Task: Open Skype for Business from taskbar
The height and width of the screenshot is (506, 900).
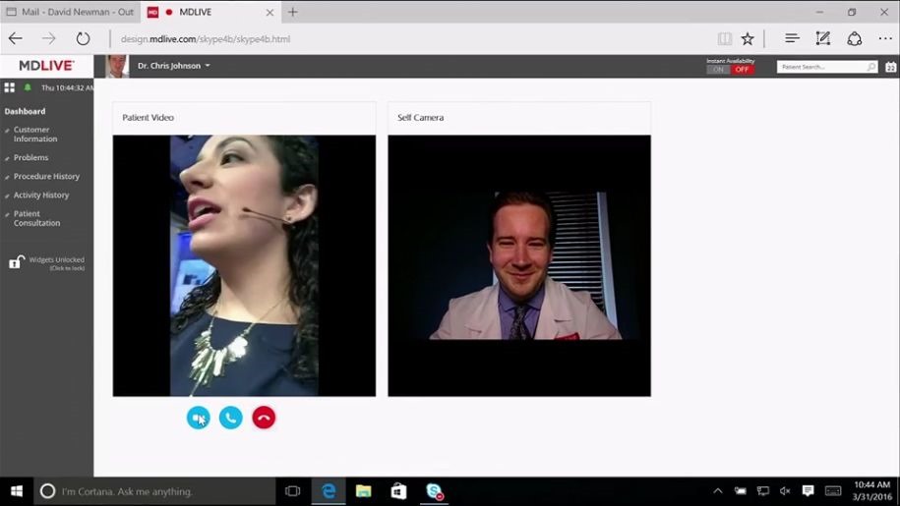Action: point(435,491)
